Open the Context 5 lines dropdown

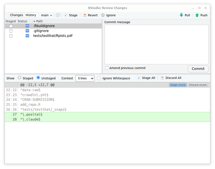pyautogui.click(x=85, y=78)
